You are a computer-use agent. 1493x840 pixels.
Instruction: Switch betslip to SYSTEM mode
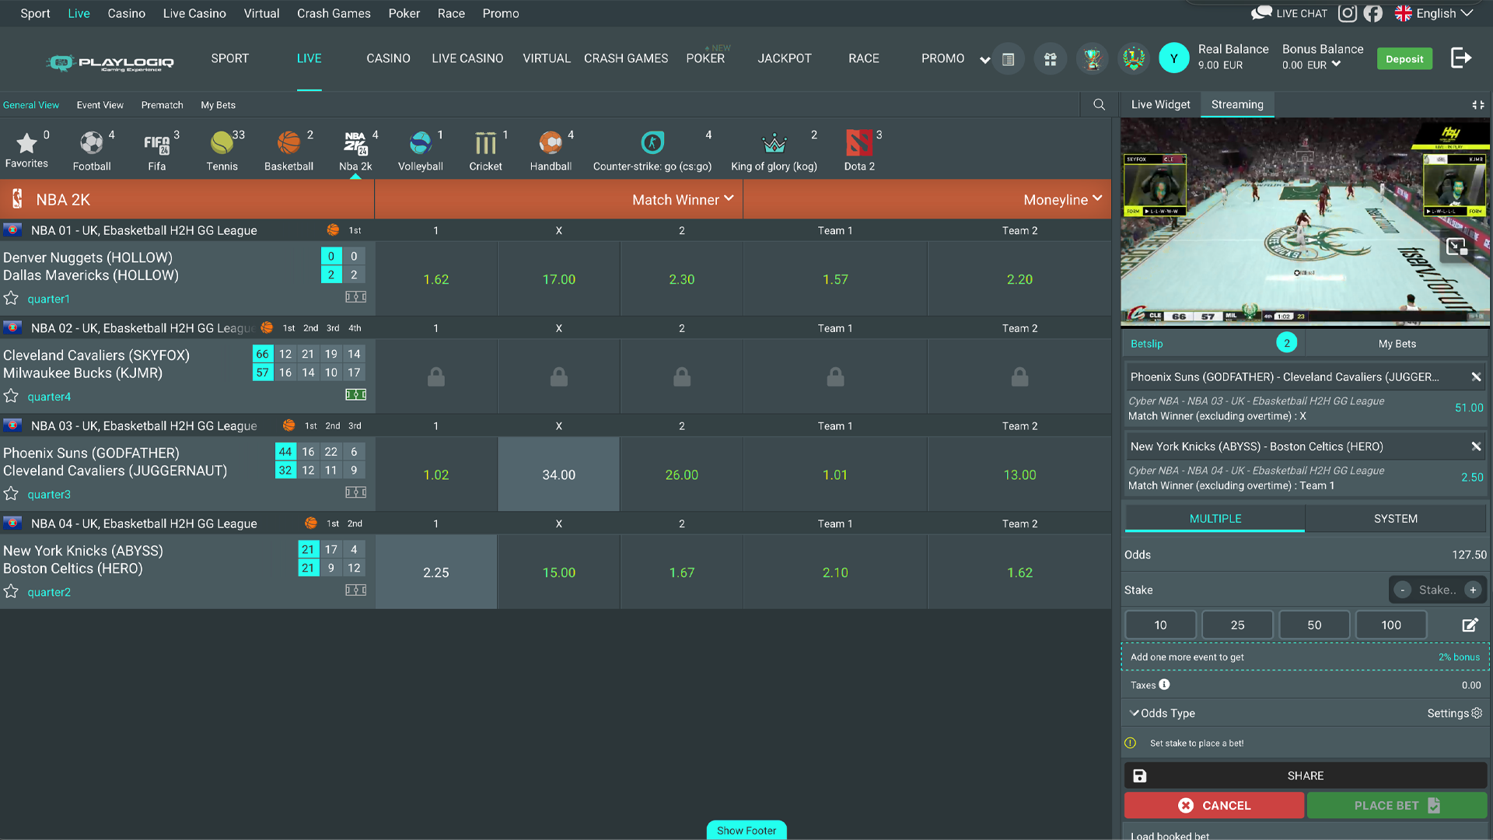(1396, 519)
